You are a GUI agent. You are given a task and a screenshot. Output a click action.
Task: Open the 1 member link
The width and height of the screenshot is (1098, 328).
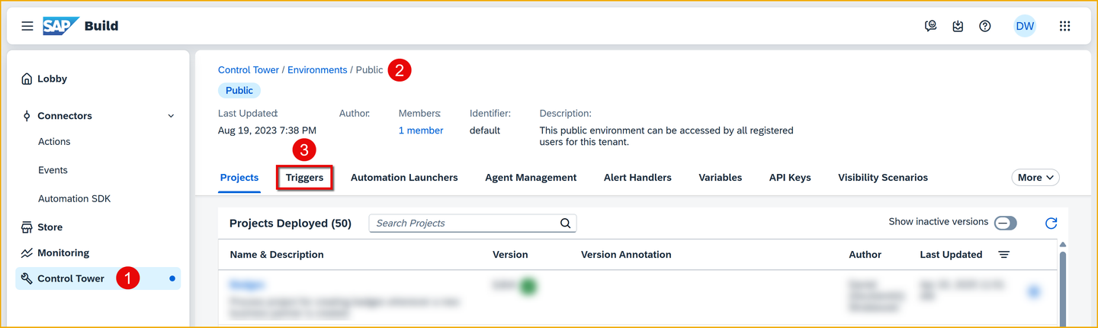(x=421, y=130)
